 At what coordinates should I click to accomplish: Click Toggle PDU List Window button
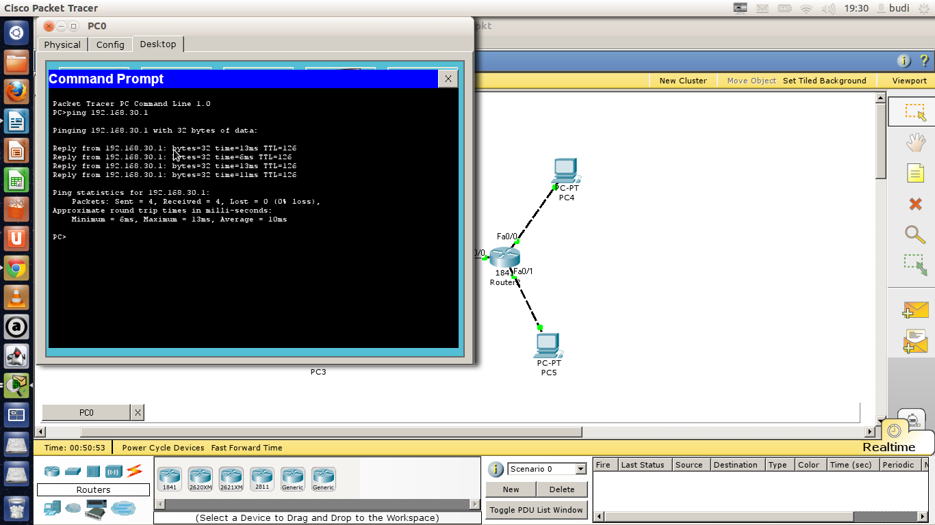[537, 510]
